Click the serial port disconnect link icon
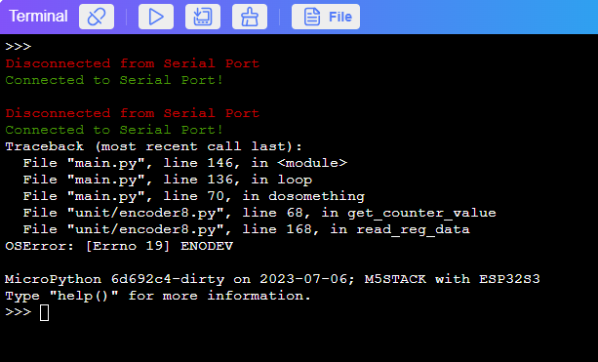The image size is (598, 362). (x=97, y=17)
